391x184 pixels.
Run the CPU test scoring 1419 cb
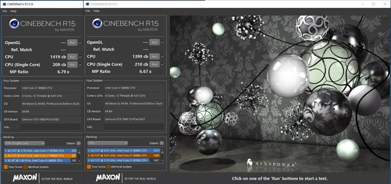[x=72, y=57]
